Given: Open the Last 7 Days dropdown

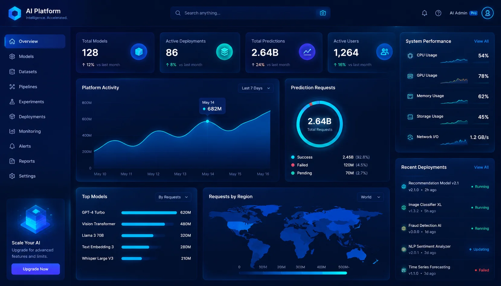Looking at the screenshot, I should [256, 88].
